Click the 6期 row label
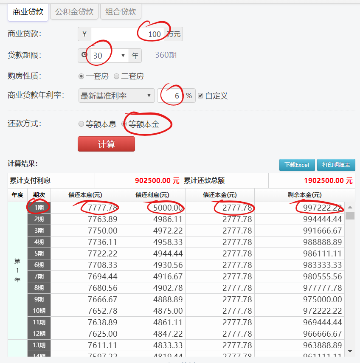 coord(39,265)
